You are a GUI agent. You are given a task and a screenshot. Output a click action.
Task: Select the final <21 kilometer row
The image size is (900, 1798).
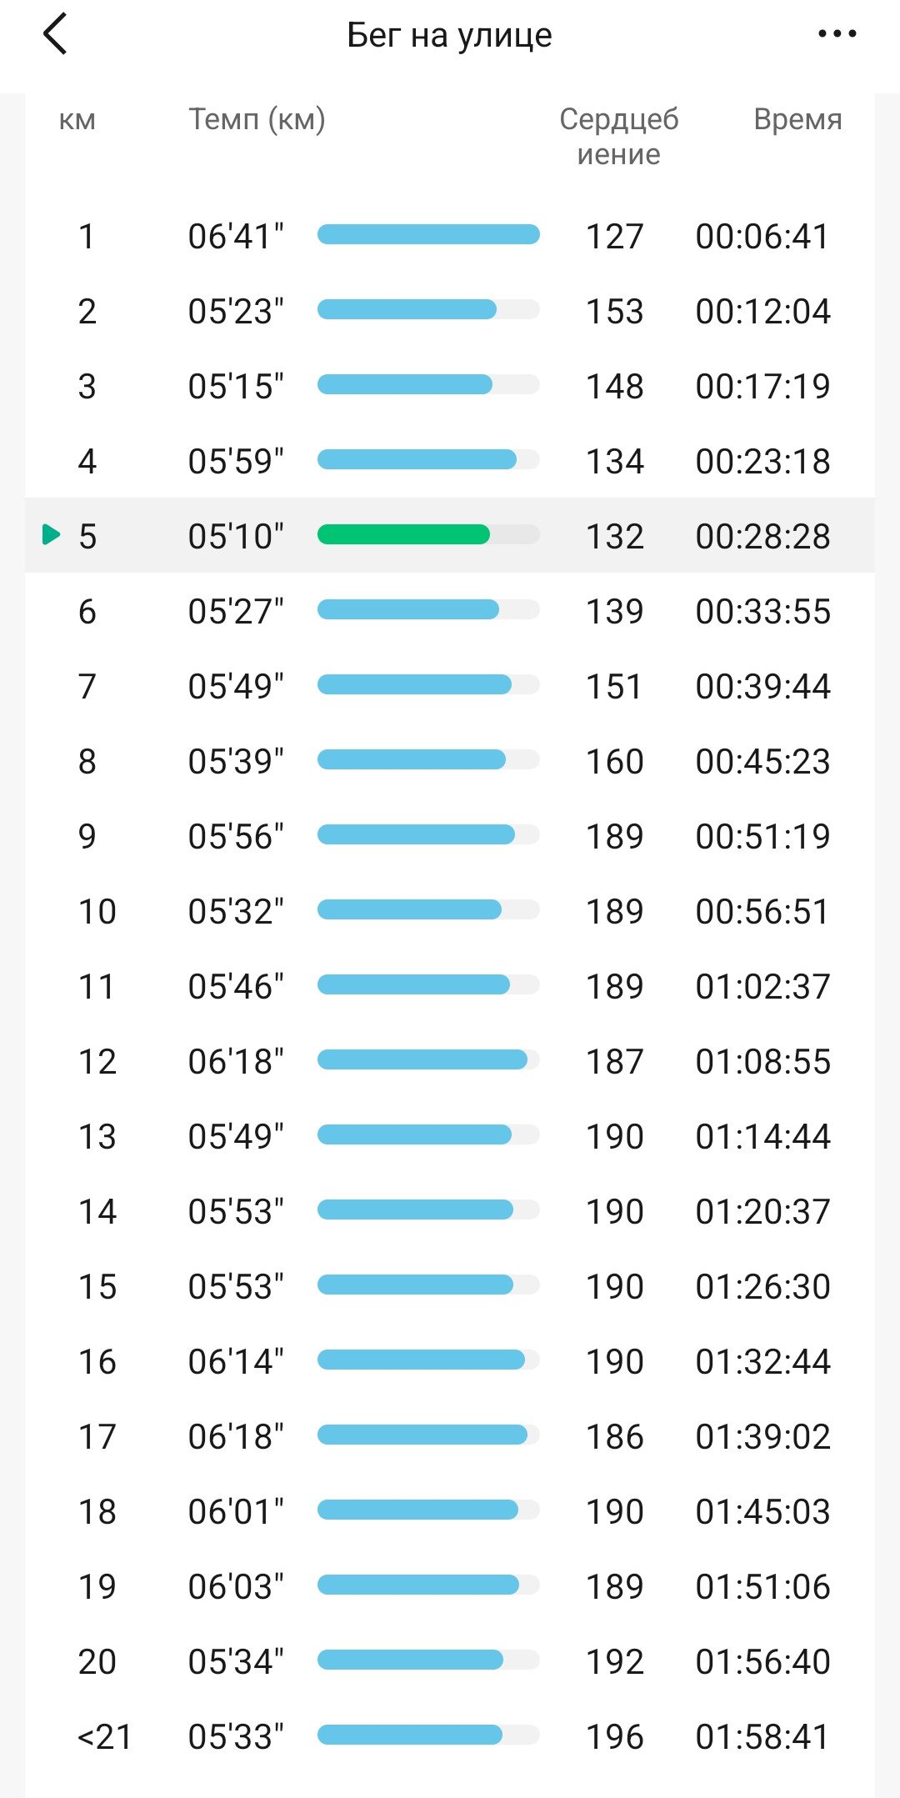point(450,1736)
